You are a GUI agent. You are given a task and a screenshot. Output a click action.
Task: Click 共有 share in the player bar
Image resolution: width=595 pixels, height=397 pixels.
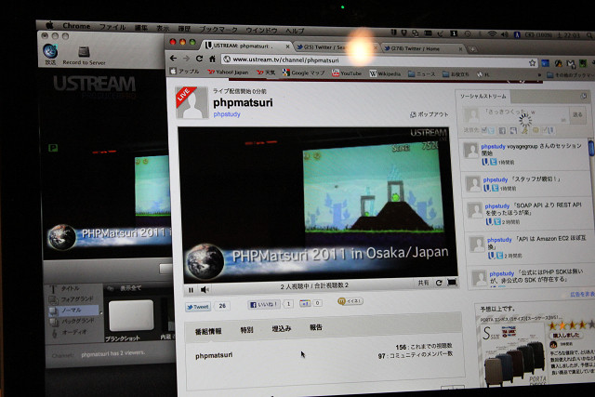click(x=423, y=283)
